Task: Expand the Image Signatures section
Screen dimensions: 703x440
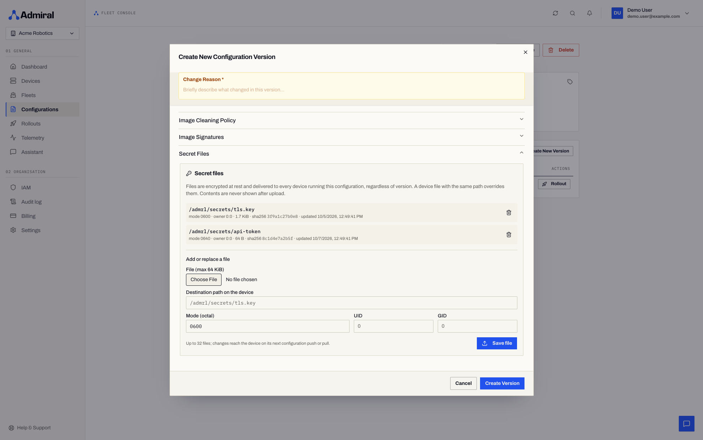Action: (x=351, y=137)
